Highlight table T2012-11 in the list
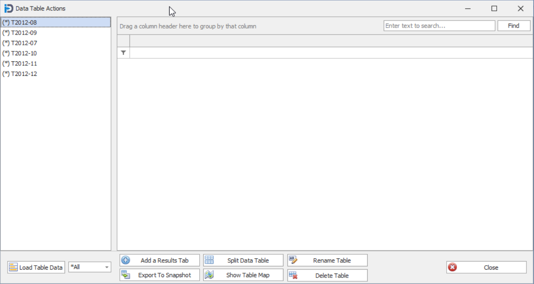 pos(24,63)
